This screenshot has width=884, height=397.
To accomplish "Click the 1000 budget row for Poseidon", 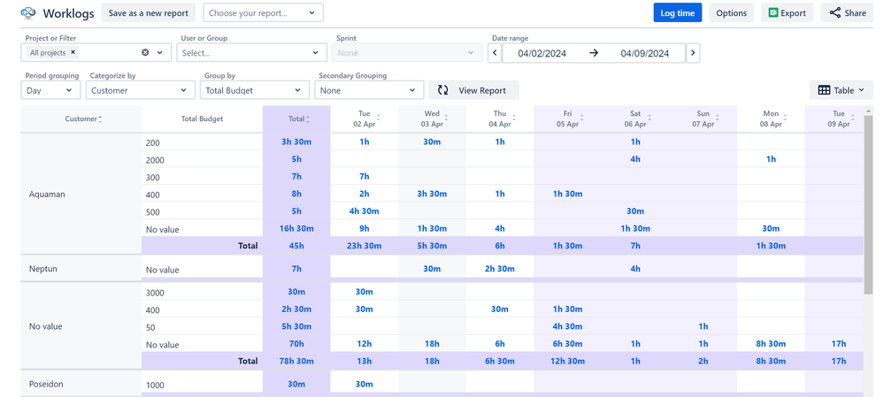I will pyautogui.click(x=155, y=386).
